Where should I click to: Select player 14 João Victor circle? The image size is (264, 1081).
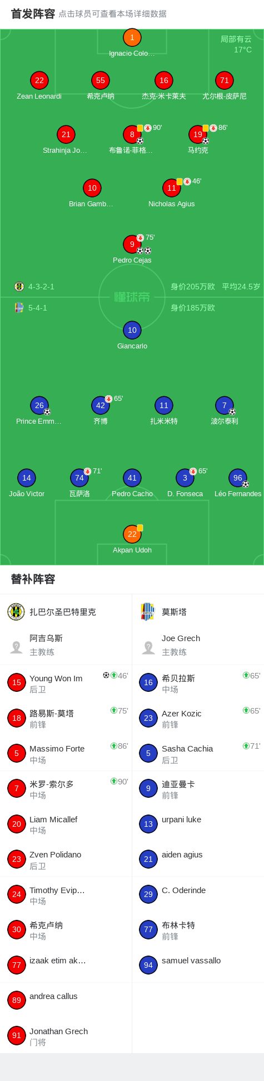pyautogui.click(x=27, y=478)
